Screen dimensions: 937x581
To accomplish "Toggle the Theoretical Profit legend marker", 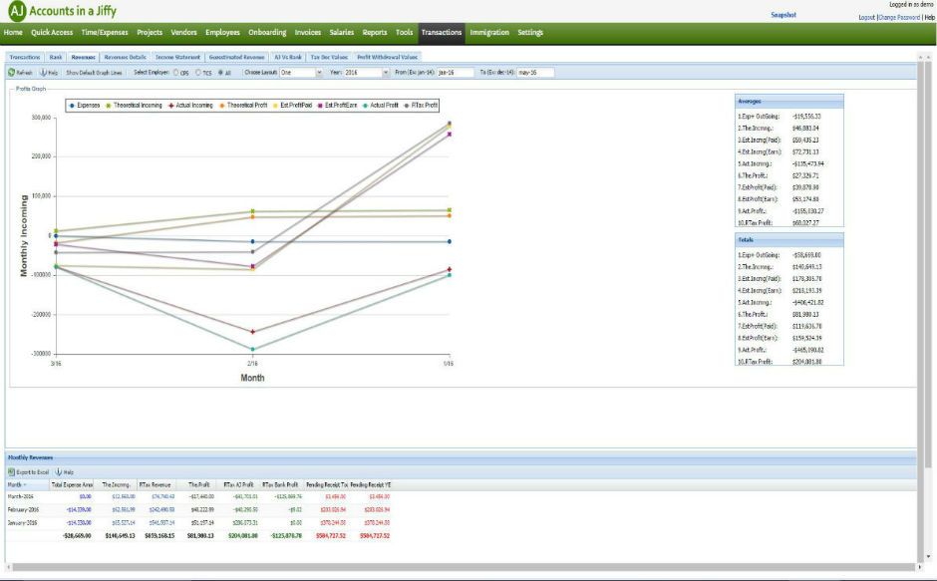I will click(221, 106).
